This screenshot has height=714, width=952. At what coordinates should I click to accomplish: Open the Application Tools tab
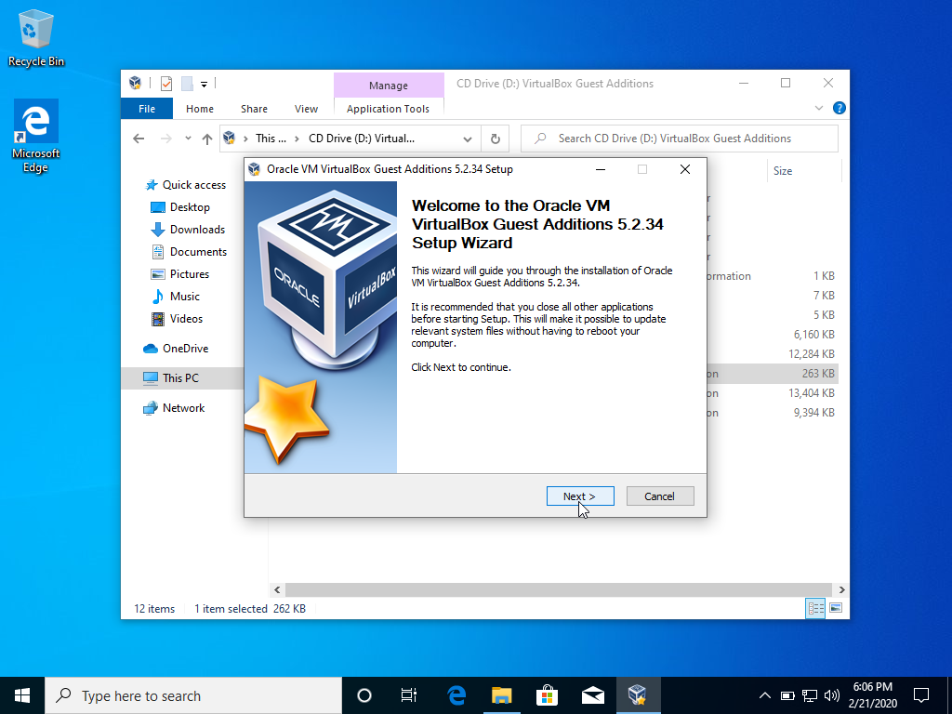pyautogui.click(x=388, y=109)
